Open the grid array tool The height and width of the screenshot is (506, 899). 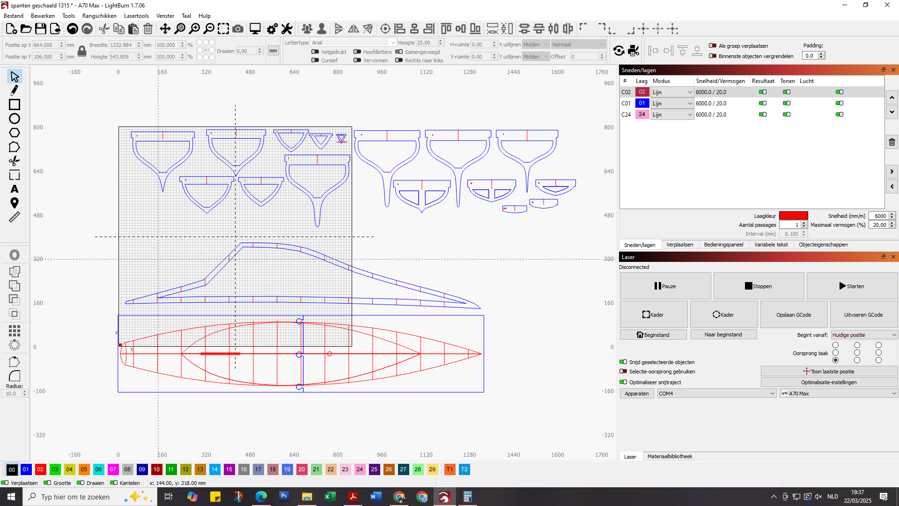click(15, 331)
